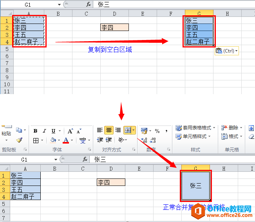Select cell A3 王五 in lower sheet

25,189
